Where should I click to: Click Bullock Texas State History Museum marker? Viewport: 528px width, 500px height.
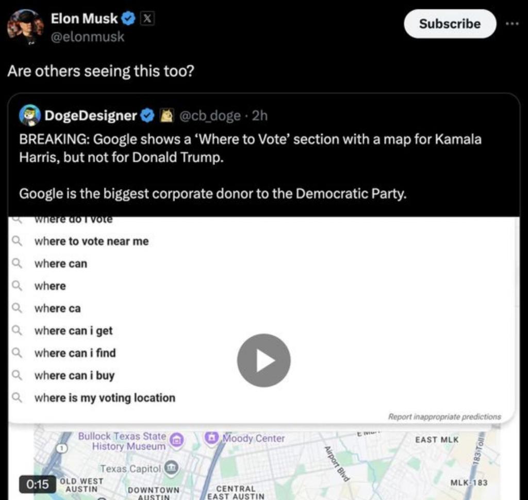(x=176, y=439)
